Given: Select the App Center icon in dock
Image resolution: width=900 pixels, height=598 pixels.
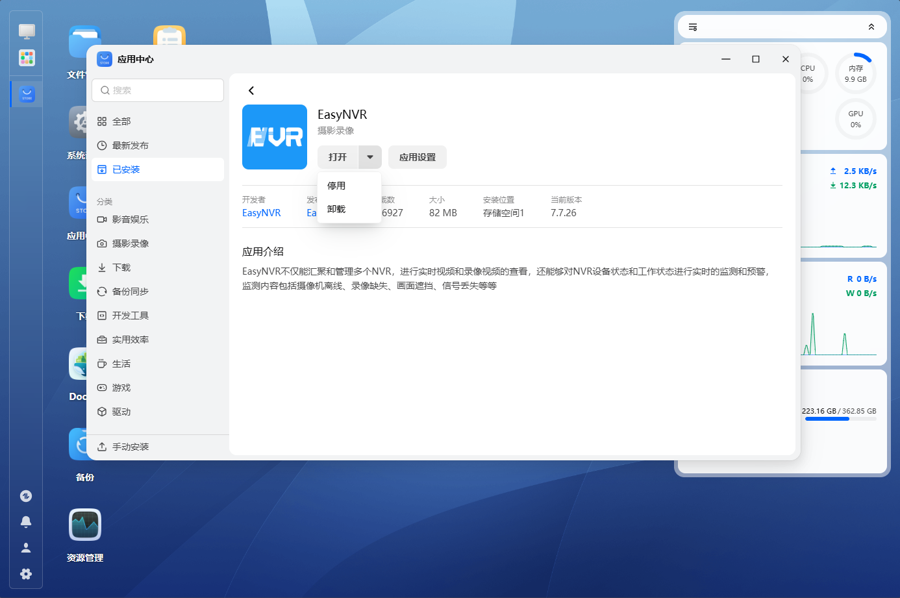Looking at the screenshot, I should point(27,94).
